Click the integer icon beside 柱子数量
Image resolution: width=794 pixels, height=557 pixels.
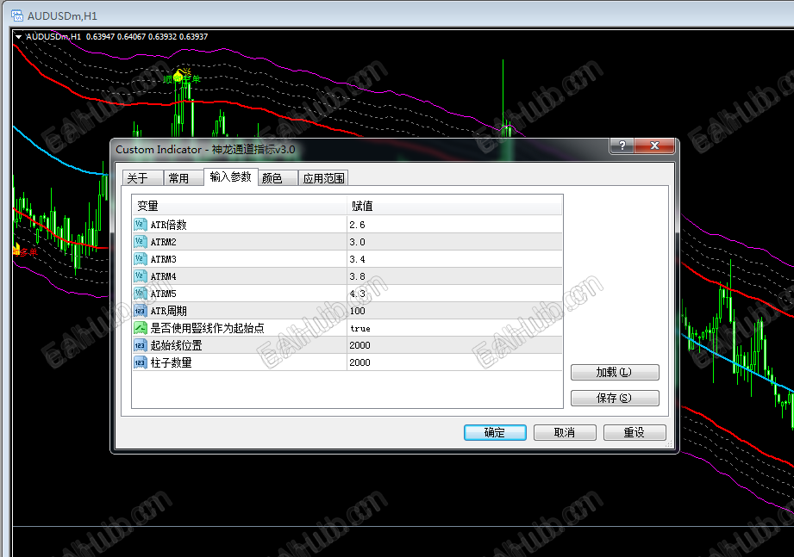[141, 362]
